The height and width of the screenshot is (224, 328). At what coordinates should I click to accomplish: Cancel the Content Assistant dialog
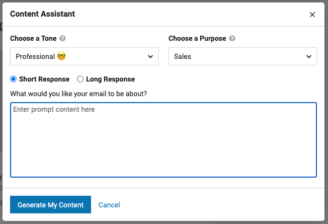pyautogui.click(x=109, y=205)
